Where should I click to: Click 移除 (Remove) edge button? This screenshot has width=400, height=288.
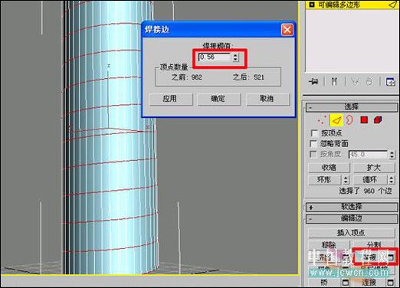coord(329,245)
